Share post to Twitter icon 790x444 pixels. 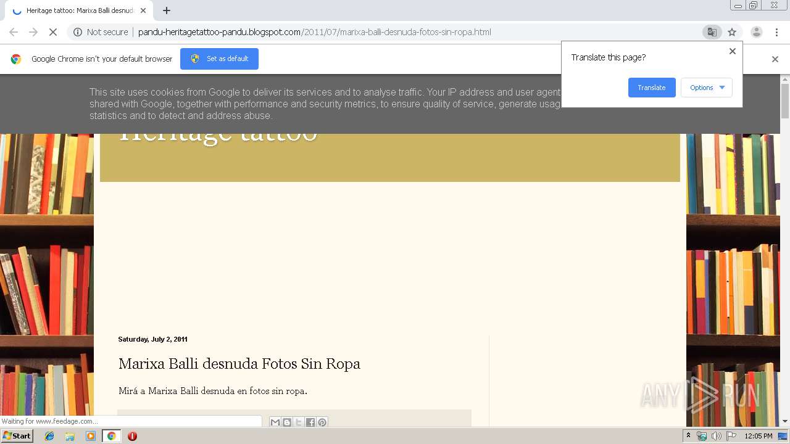(x=299, y=422)
